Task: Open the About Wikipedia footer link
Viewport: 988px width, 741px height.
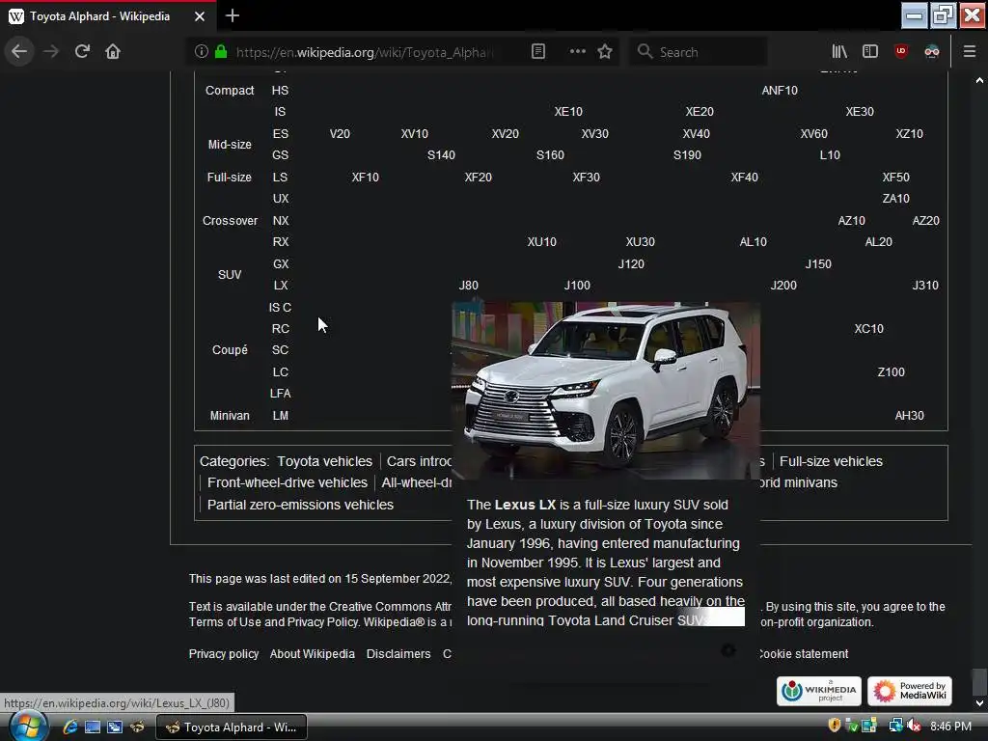Action: point(313,654)
